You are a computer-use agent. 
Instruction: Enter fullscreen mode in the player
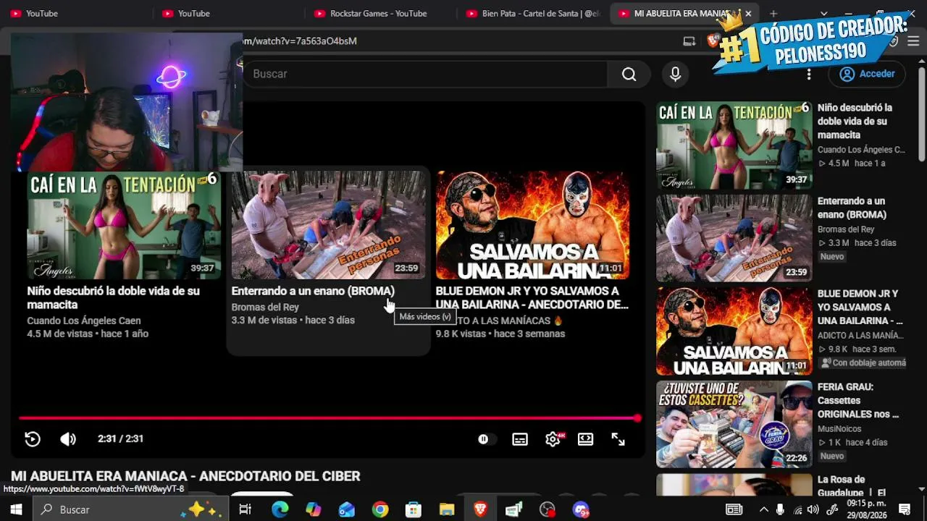(x=618, y=439)
